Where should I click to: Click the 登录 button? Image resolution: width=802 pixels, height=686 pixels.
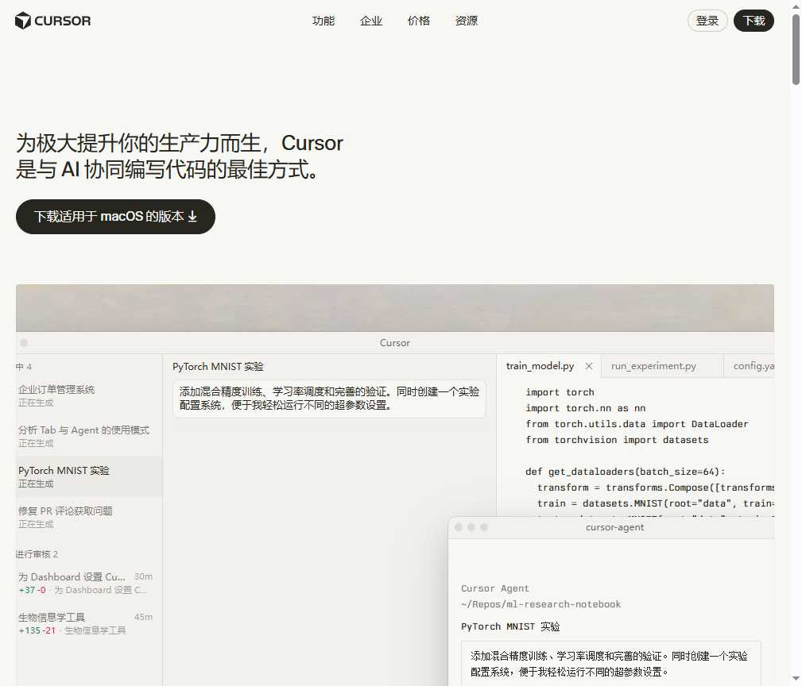coord(707,21)
